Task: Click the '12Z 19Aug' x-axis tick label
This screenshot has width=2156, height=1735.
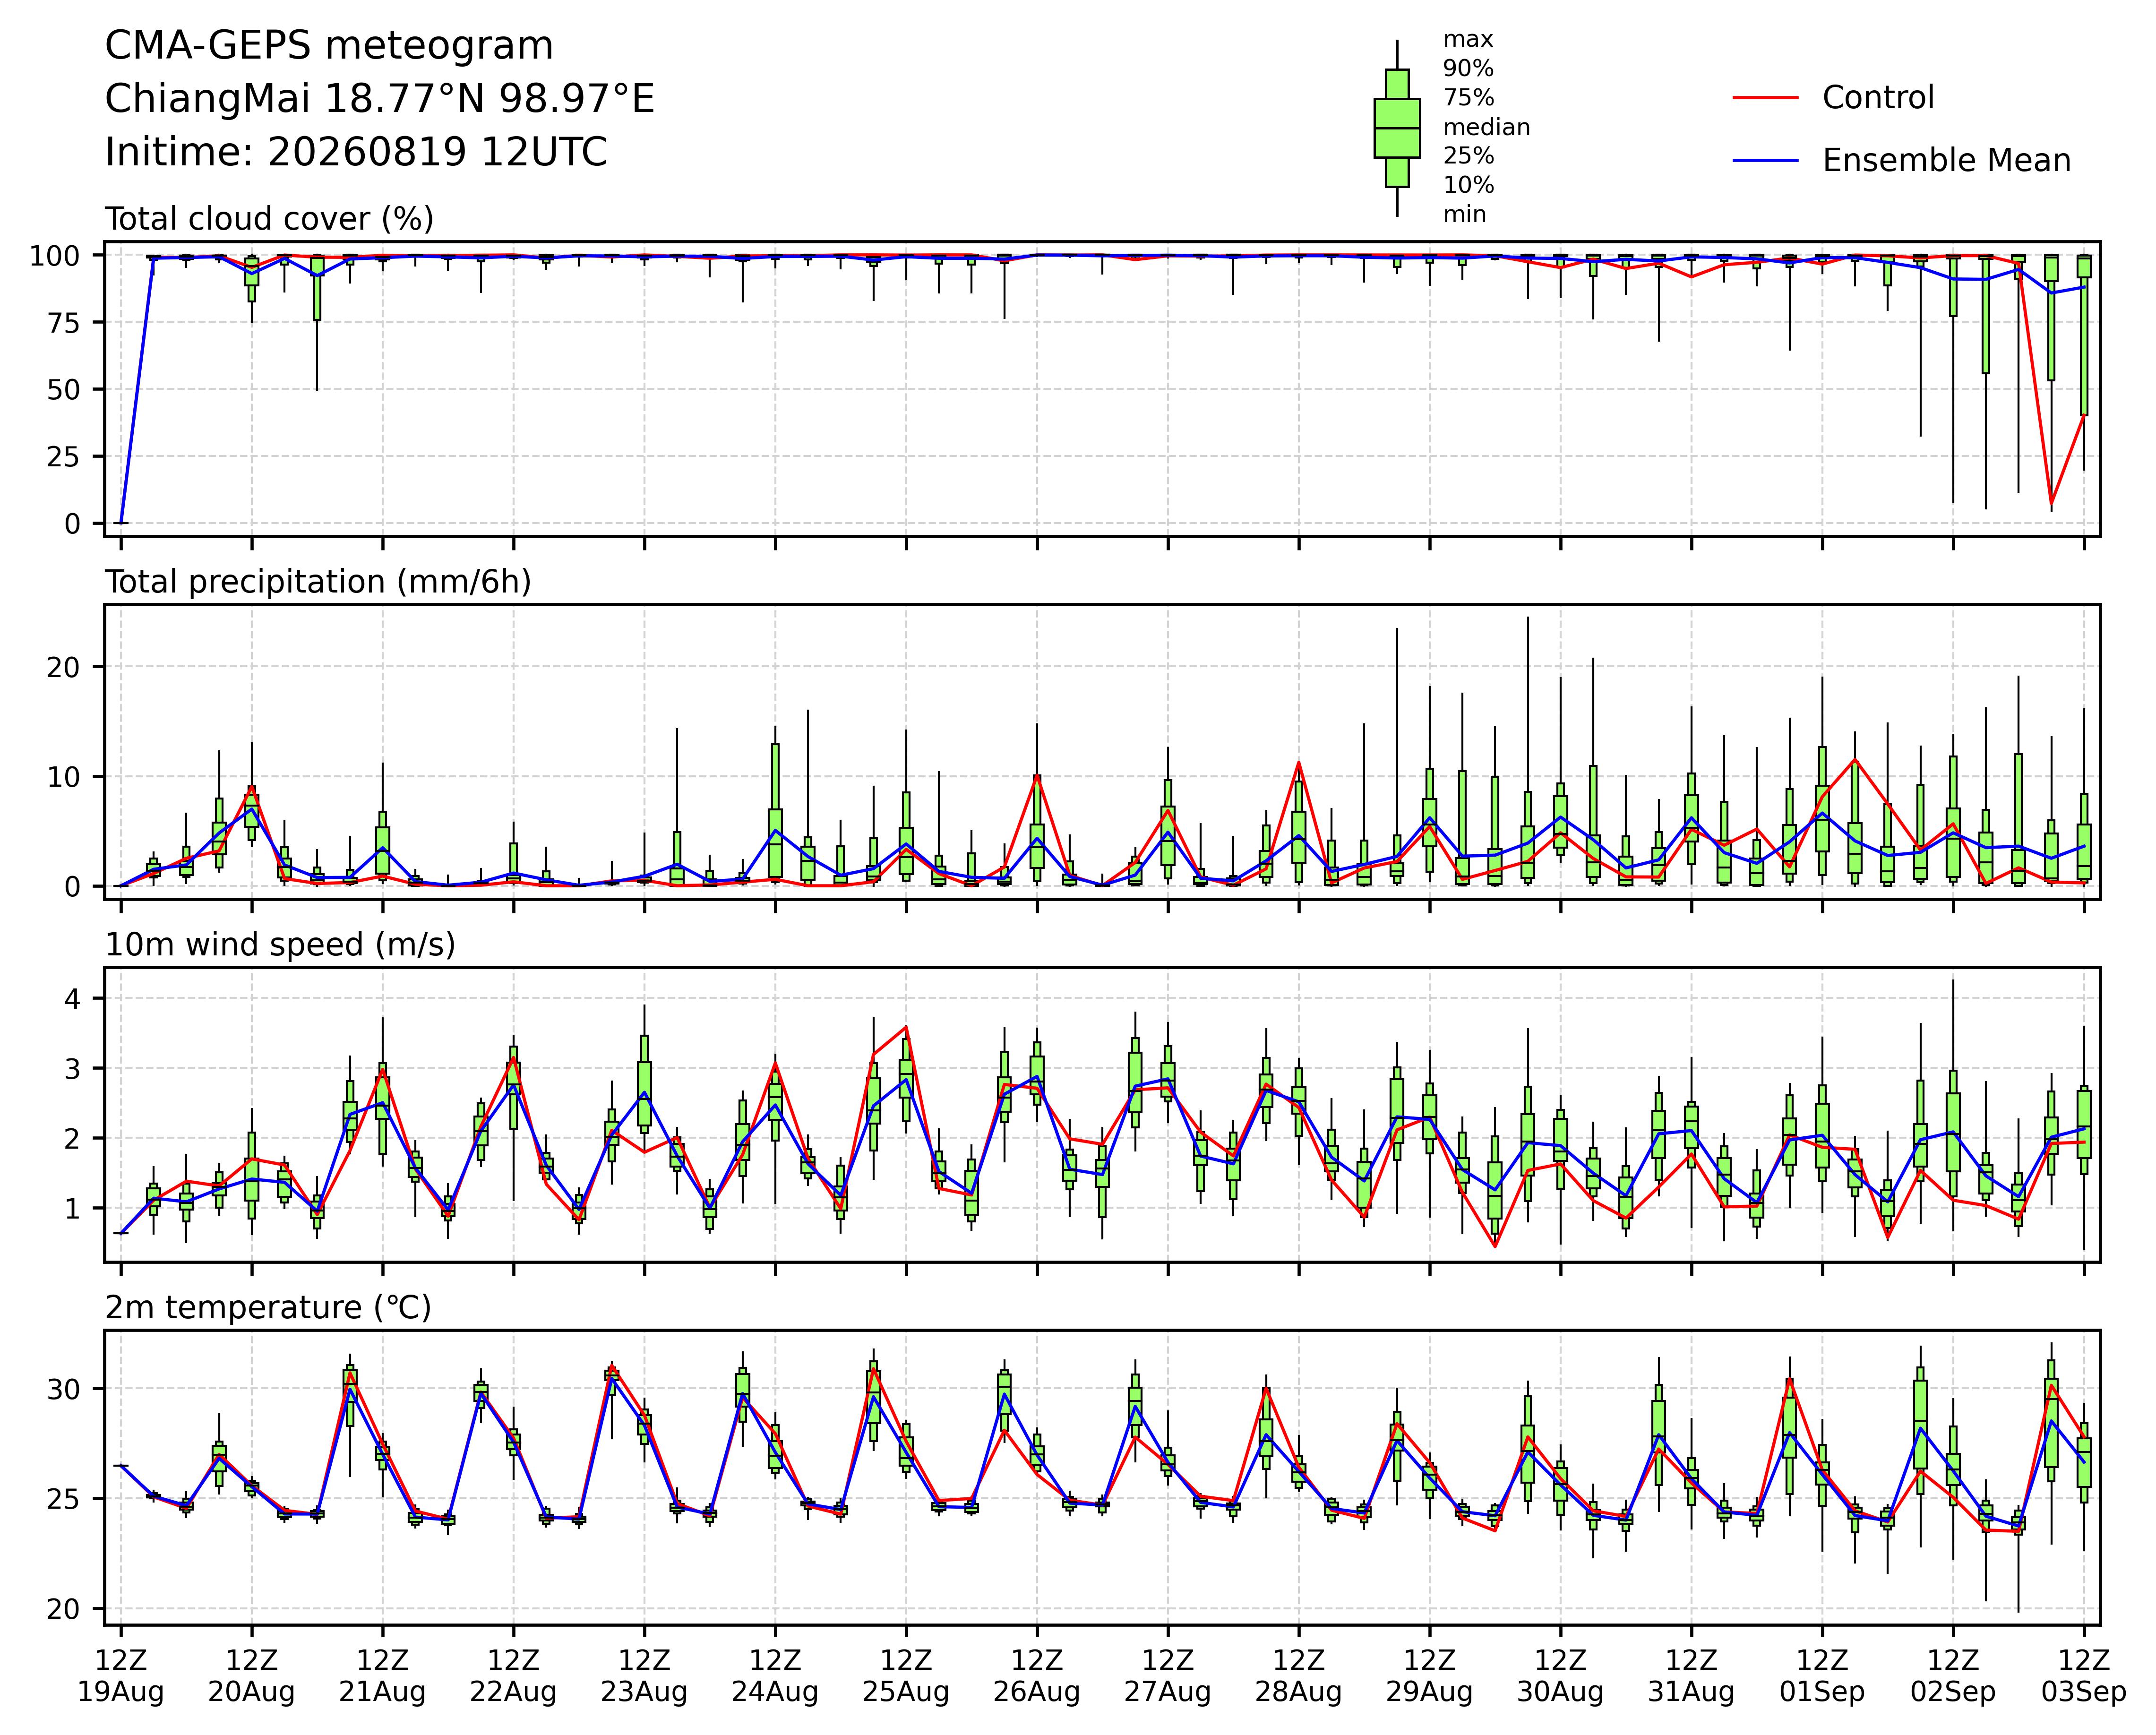Action: pos(121,1677)
